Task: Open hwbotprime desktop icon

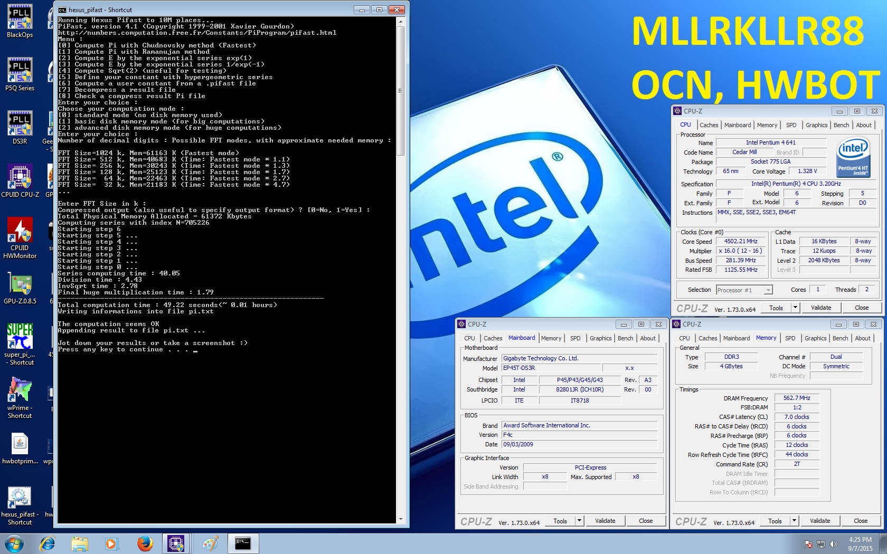Action: click(x=20, y=448)
